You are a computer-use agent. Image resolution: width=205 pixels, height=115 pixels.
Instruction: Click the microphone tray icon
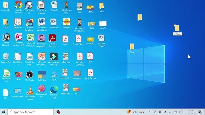pyautogui.click(x=160, y=112)
